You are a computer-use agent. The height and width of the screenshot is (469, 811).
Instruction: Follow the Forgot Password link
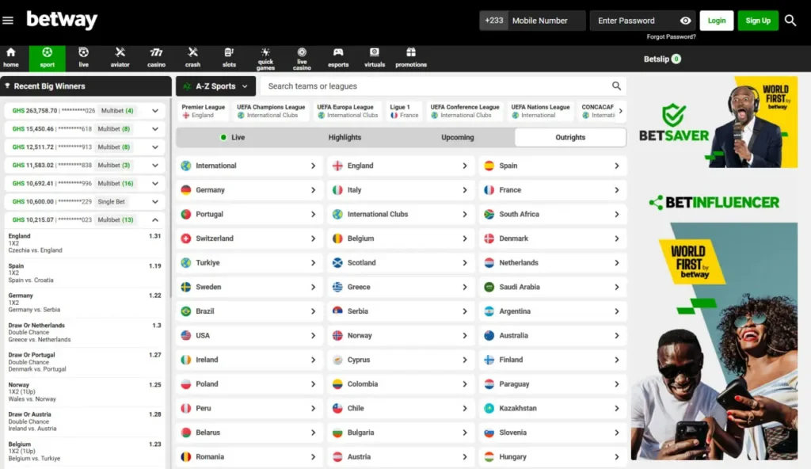point(671,36)
